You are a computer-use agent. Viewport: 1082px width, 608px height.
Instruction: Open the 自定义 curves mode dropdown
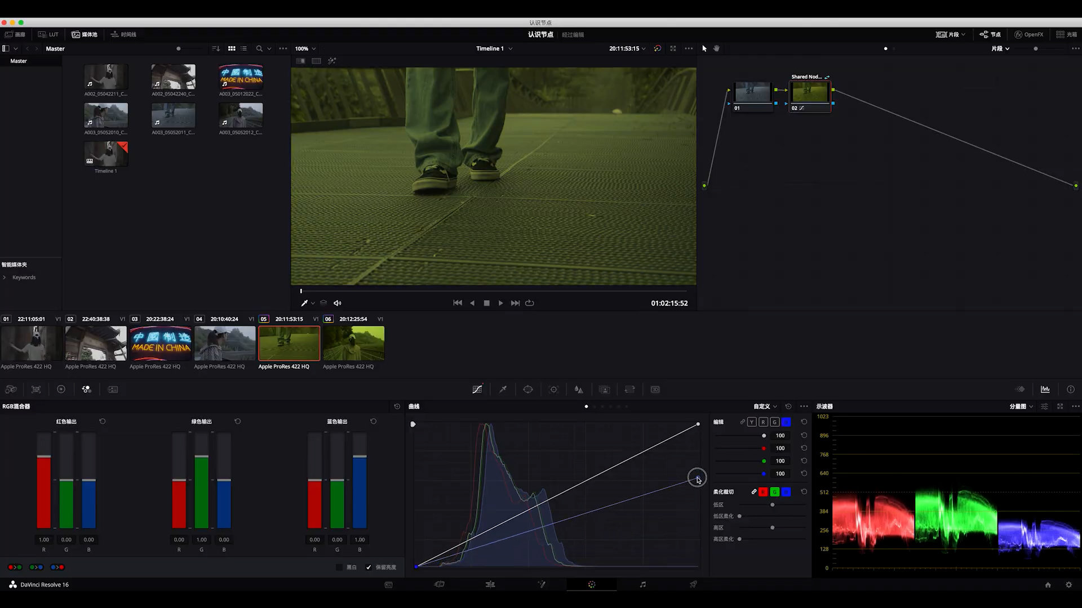click(765, 406)
